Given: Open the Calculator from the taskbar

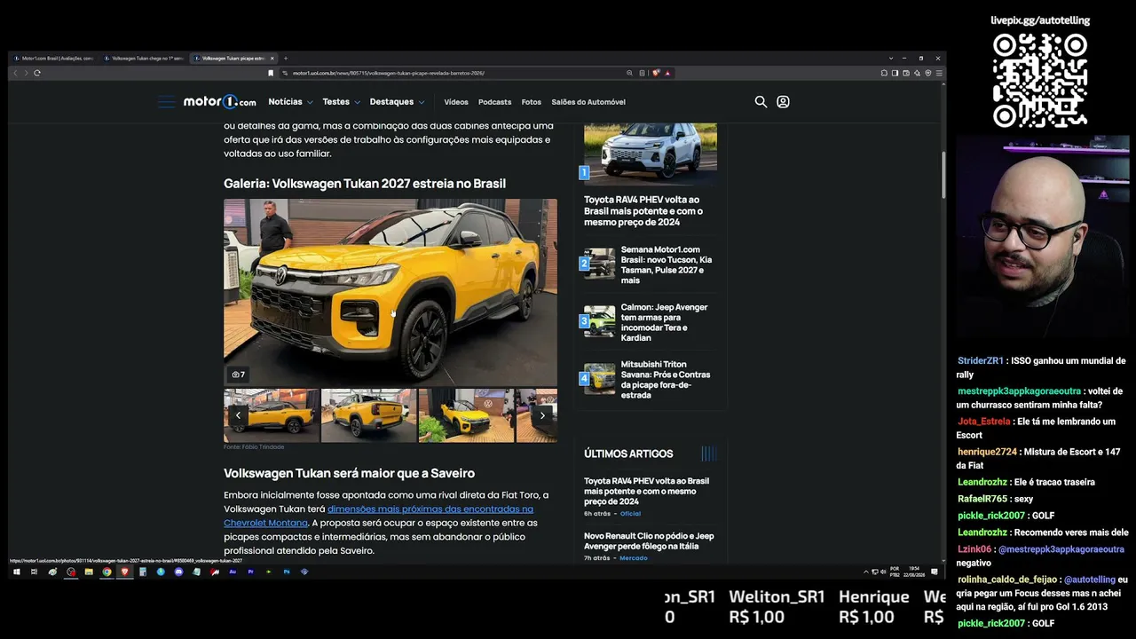Looking at the screenshot, I should [x=142, y=572].
